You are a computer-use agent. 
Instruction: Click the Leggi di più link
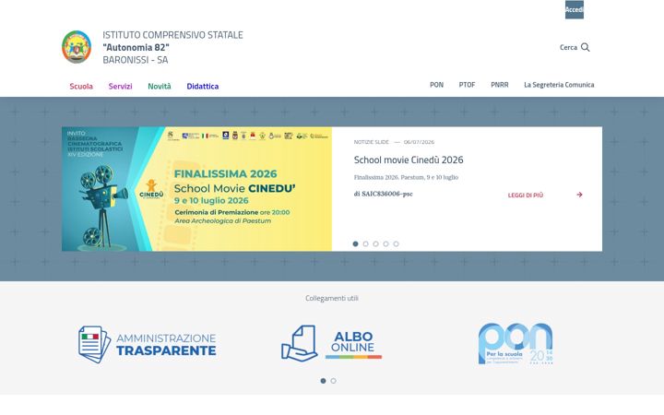[526, 196]
